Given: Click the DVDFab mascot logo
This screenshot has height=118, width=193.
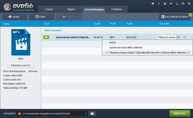Looking at the screenshot, I should point(7,7).
